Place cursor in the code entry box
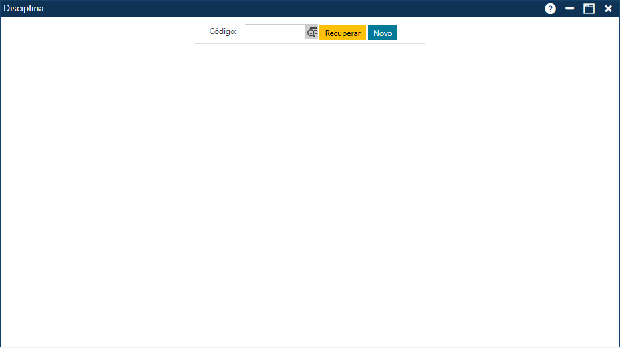Image resolution: width=620 pixels, height=348 pixels. [275, 32]
